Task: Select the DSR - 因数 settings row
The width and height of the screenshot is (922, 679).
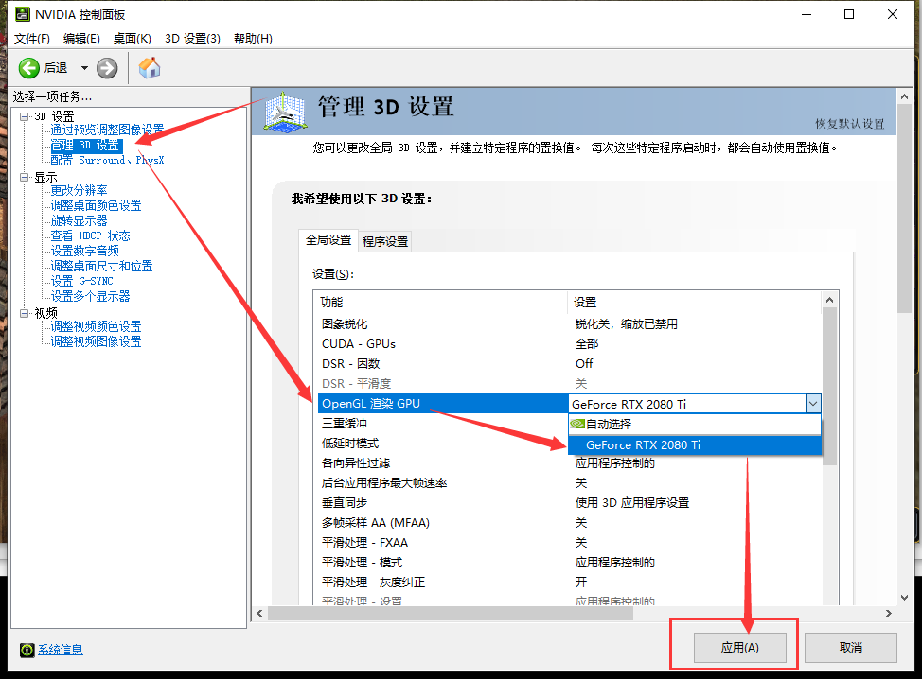Action: click(x=569, y=364)
